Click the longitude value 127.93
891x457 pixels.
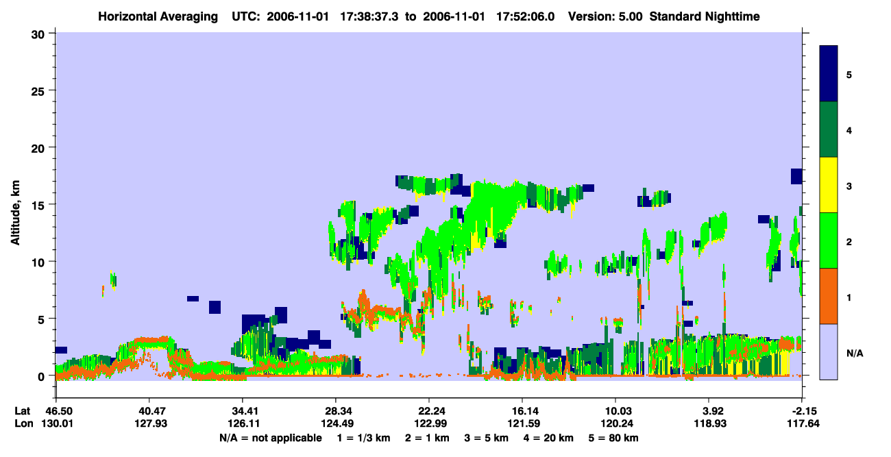[x=149, y=423]
